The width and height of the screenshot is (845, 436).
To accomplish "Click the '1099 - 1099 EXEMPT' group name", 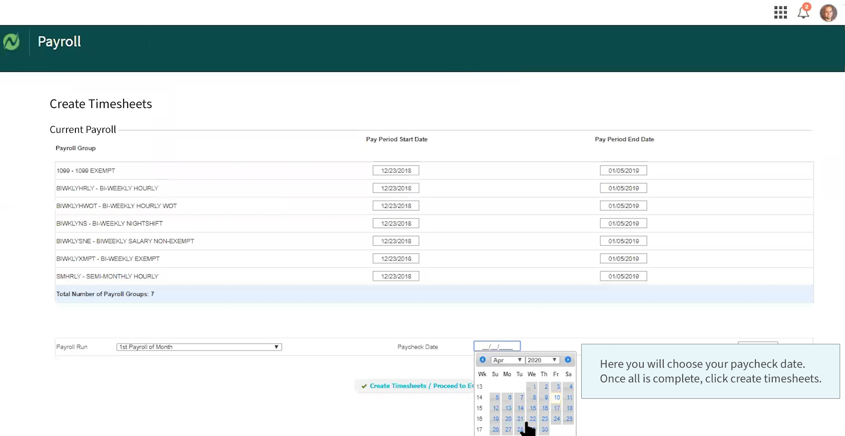I will pyautogui.click(x=86, y=171).
